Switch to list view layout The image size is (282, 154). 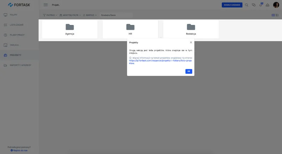tap(276, 15)
